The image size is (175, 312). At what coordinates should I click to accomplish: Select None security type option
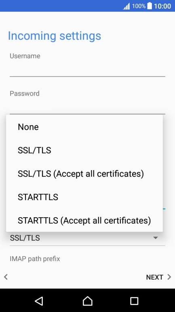coord(84,127)
